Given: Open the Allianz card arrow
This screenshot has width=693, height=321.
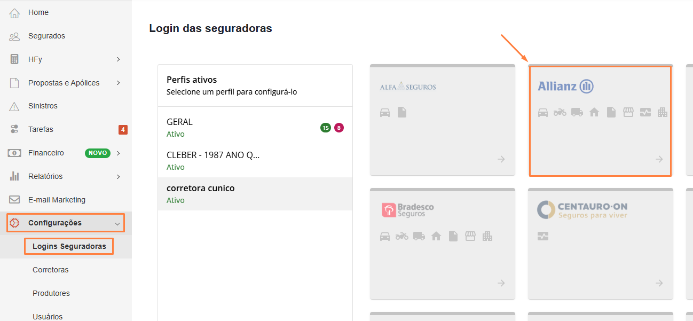Looking at the screenshot, I should click(659, 159).
